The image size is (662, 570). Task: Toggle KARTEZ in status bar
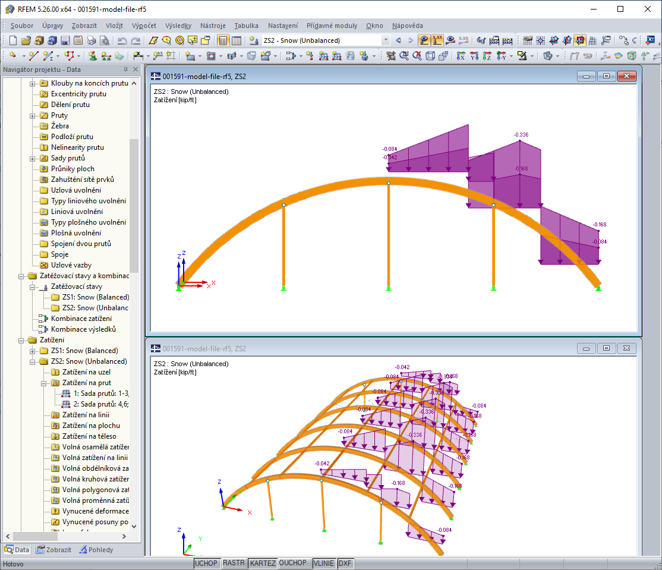263,563
